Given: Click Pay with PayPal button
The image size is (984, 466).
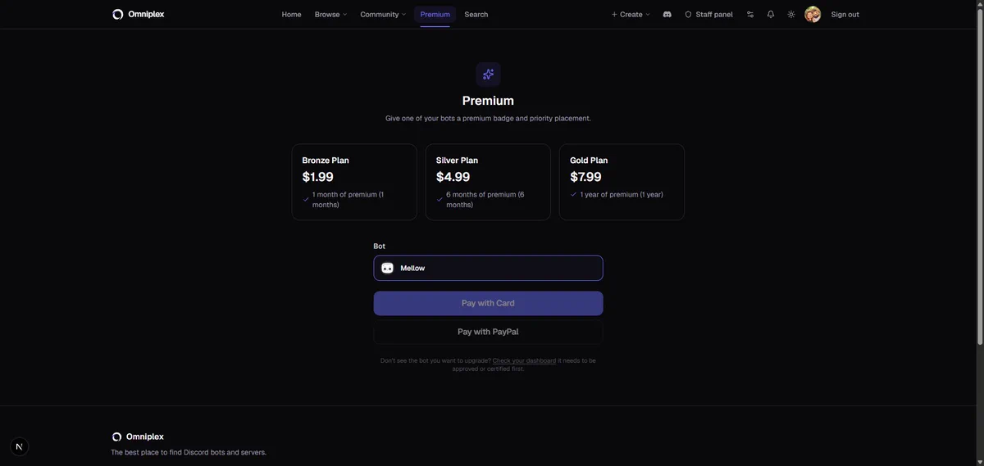Looking at the screenshot, I should click(x=488, y=332).
